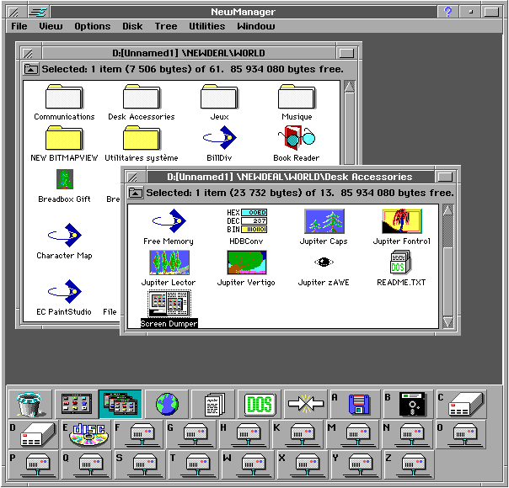The height and width of the screenshot is (488, 509).
Task: Select the Screen Dumper icon
Action: (x=169, y=303)
